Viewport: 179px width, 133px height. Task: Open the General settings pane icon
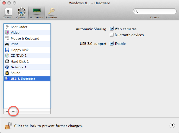(x=8, y=12)
